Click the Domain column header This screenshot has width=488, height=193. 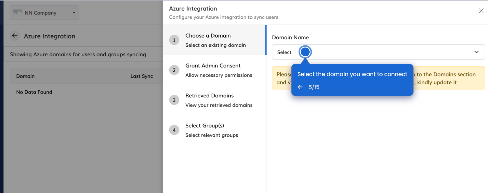coord(25,76)
